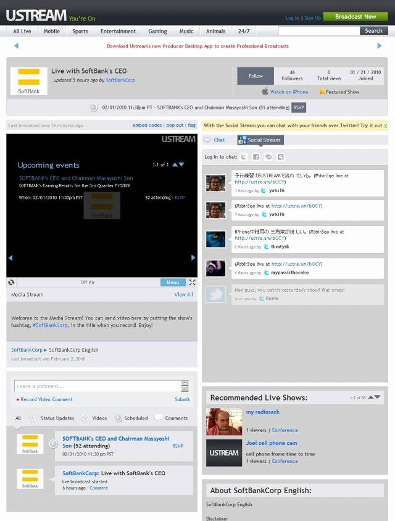Open Joel cell phone cam Ustream thumbnail
Viewport: 395px width, 521px height.
[x=224, y=453]
